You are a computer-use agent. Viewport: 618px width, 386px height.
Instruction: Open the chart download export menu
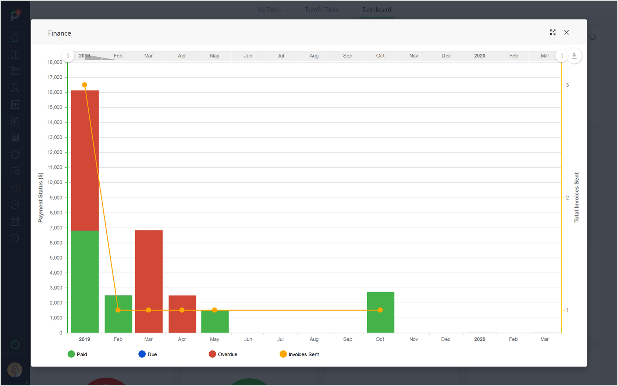click(x=574, y=56)
